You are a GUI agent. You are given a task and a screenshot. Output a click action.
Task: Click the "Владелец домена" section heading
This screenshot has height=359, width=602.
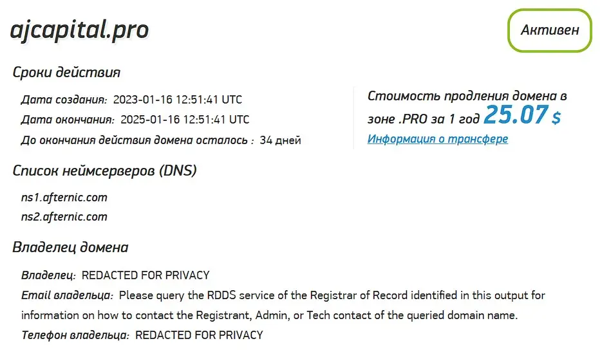click(x=70, y=247)
